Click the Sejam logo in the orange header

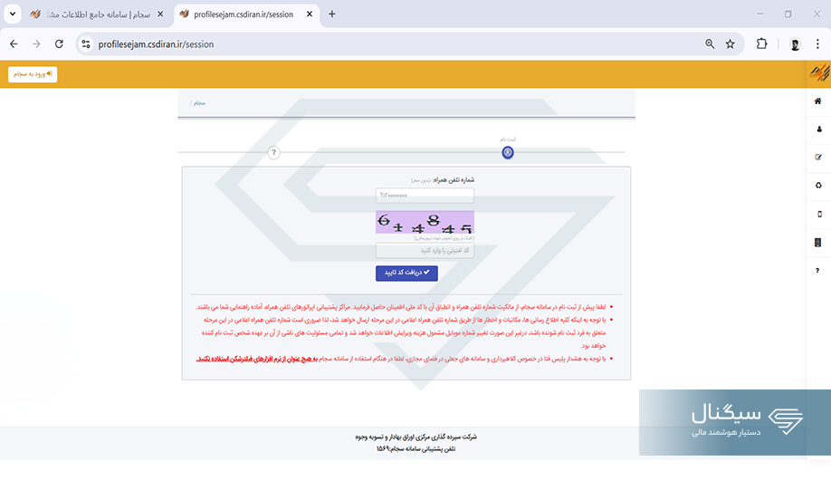click(x=818, y=73)
